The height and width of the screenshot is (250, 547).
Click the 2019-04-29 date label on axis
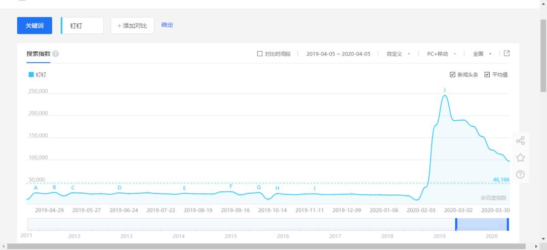(x=50, y=211)
